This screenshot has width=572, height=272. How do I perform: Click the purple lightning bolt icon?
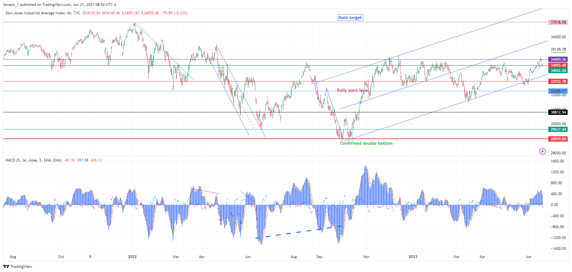click(x=542, y=152)
